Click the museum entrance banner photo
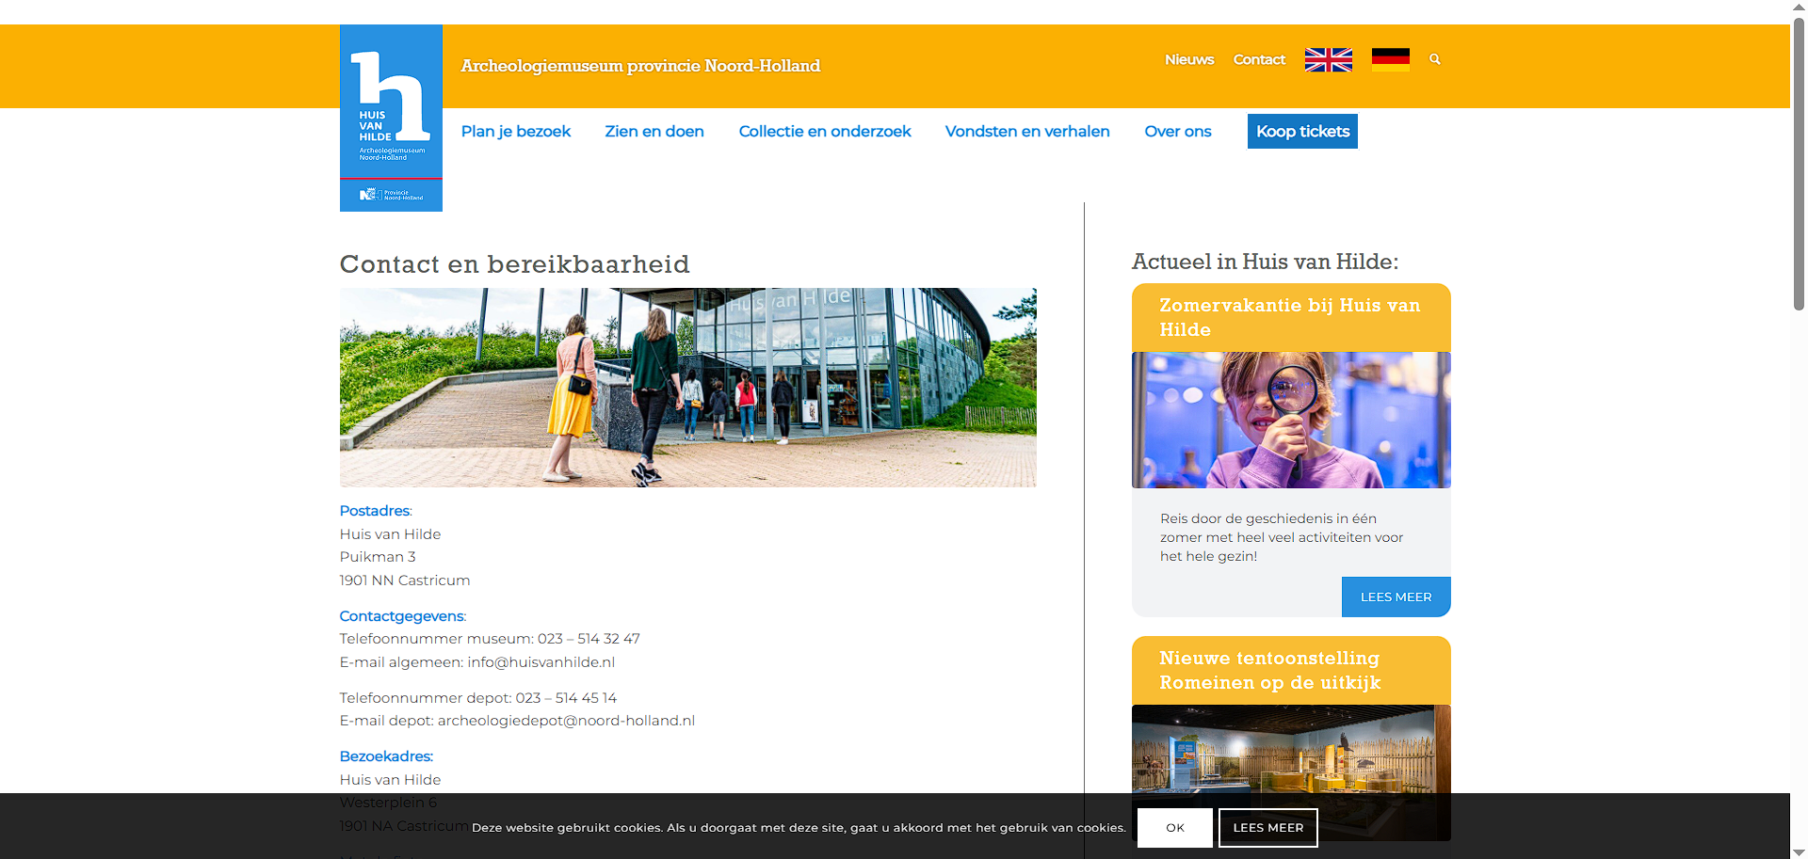Viewport: 1808px width, 859px height. point(687,388)
